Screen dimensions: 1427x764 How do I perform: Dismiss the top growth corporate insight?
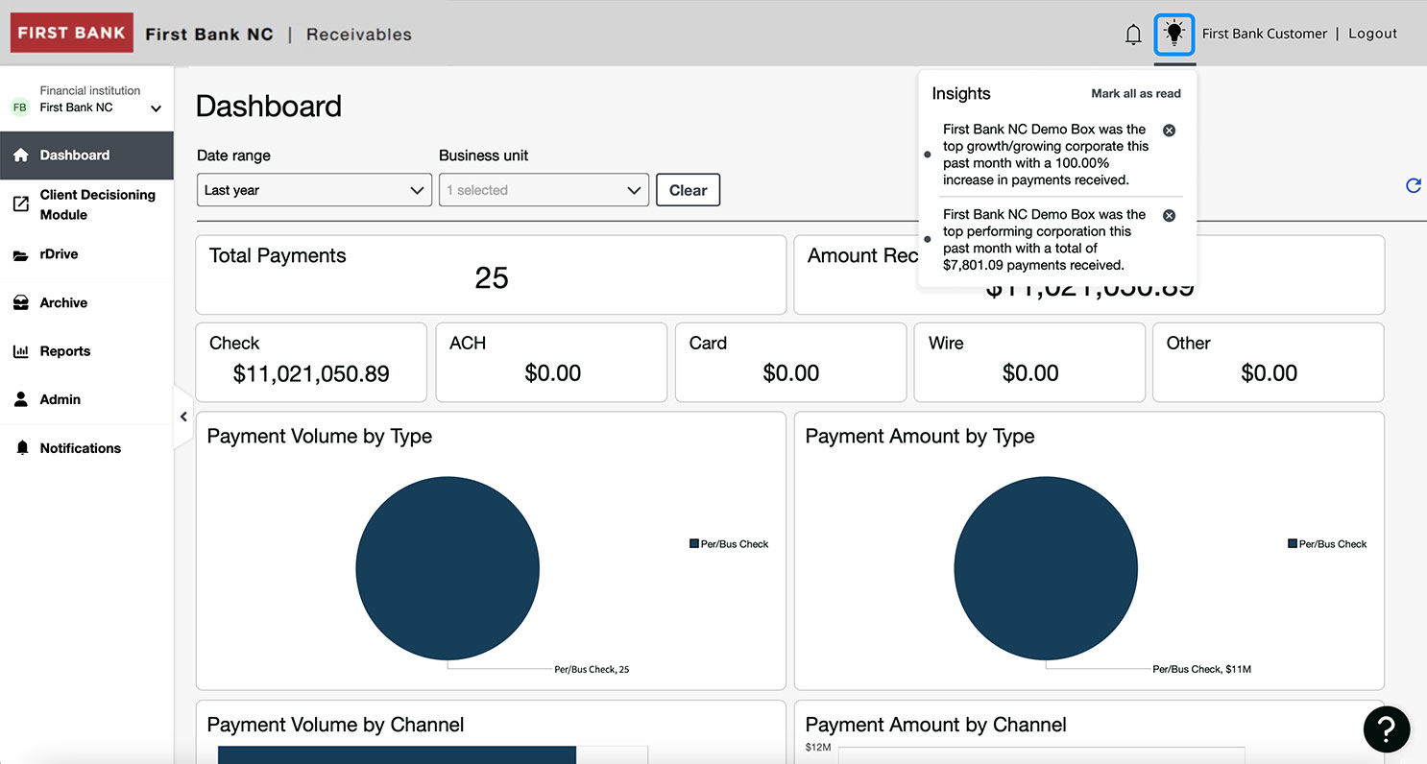pos(1169,131)
